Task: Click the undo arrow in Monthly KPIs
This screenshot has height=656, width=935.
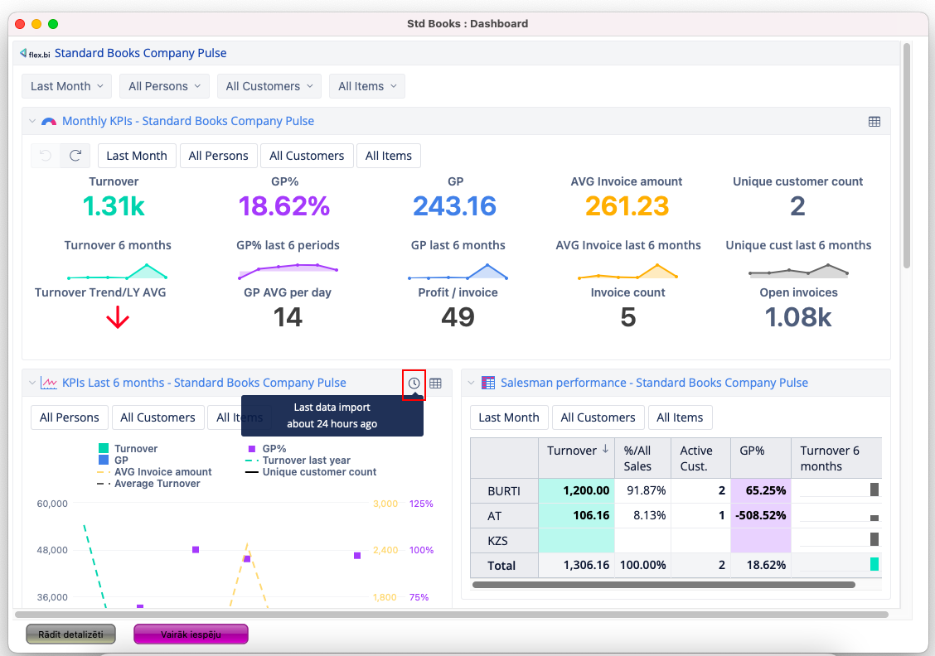Action: (46, 156)
